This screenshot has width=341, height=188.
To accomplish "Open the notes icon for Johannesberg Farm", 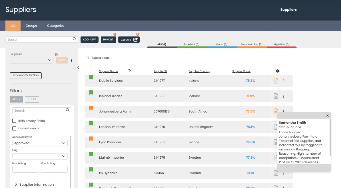I will pyautogui.click(x=276, y=111).
